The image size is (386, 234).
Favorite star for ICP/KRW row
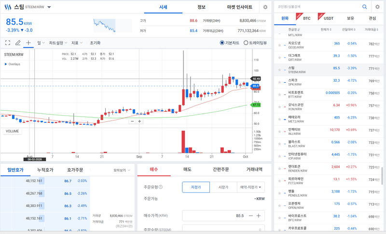(x=279, y=156)
